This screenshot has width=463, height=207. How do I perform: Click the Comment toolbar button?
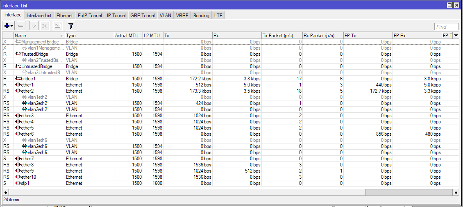coord(57,26)
